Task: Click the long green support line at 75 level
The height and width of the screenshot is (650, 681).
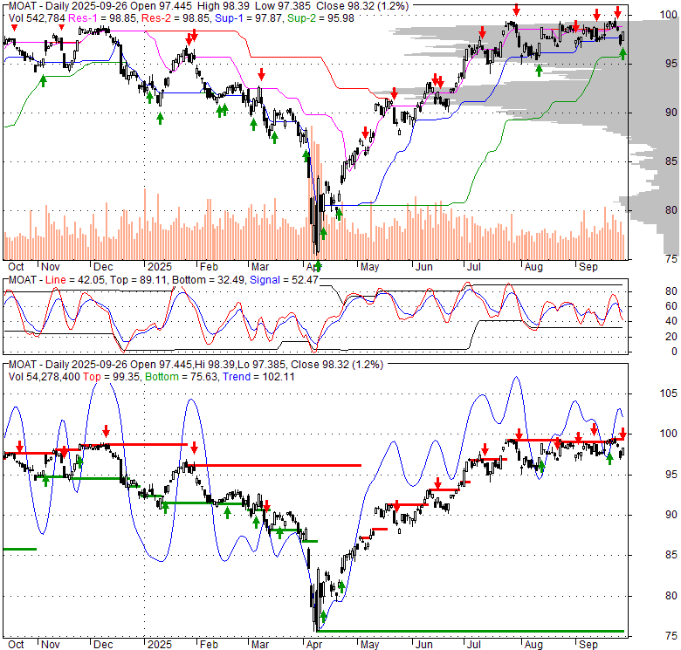Action: 471,632
